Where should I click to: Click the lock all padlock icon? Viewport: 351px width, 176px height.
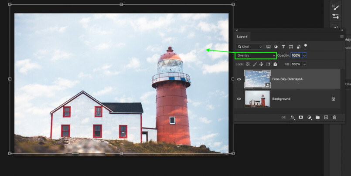tap(276, 64)
